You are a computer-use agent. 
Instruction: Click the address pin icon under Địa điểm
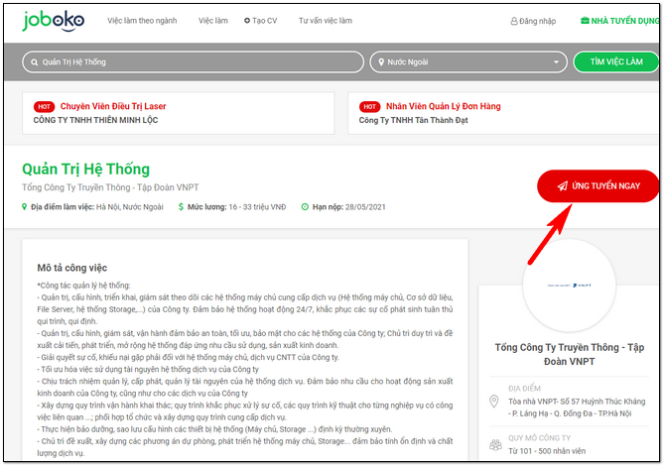tap(494, 403)
